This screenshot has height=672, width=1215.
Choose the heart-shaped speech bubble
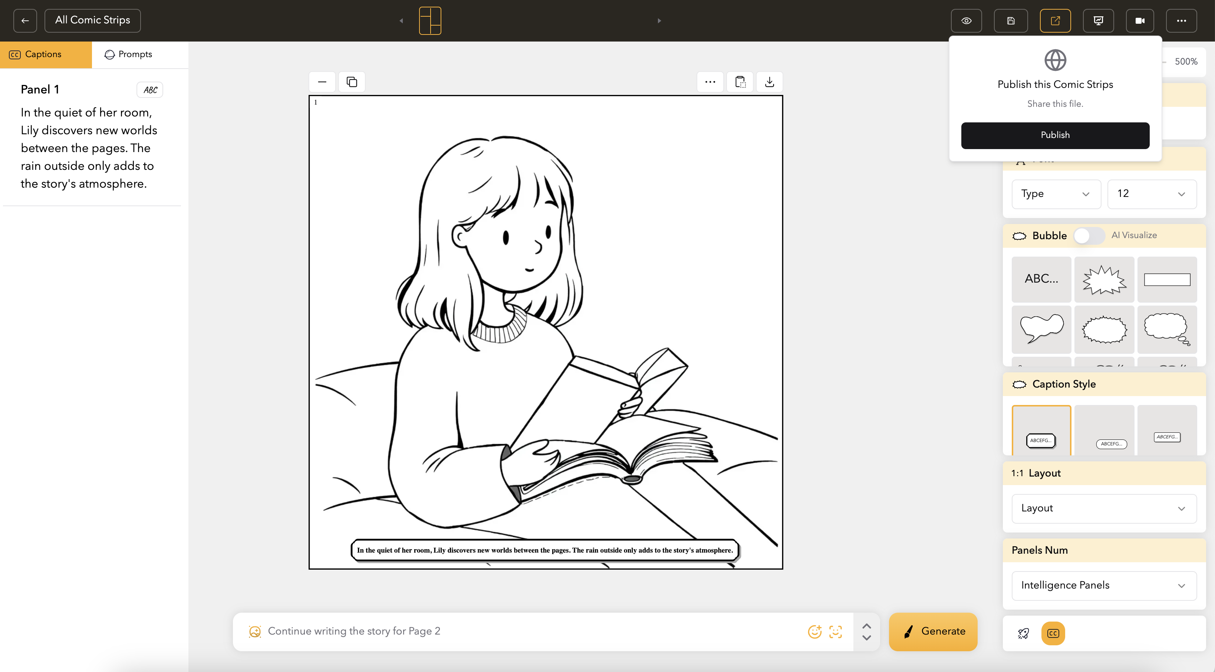(x=1041, y=329)
